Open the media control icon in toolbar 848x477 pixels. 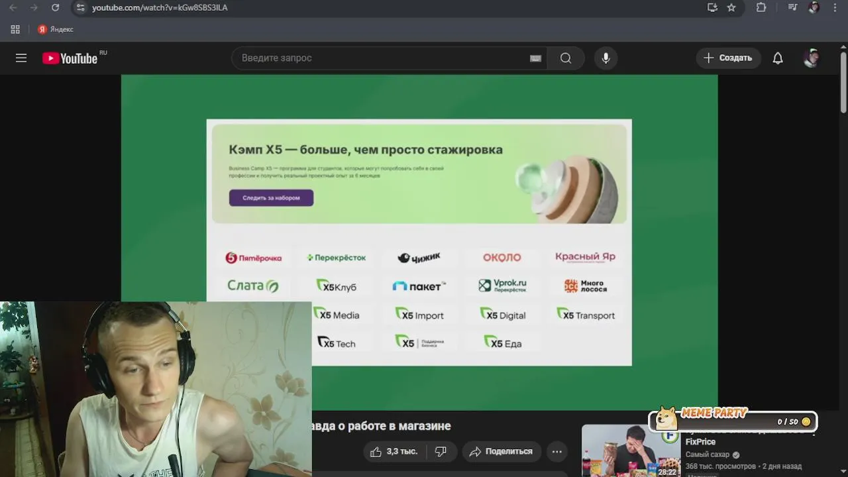tap(792, 8)
